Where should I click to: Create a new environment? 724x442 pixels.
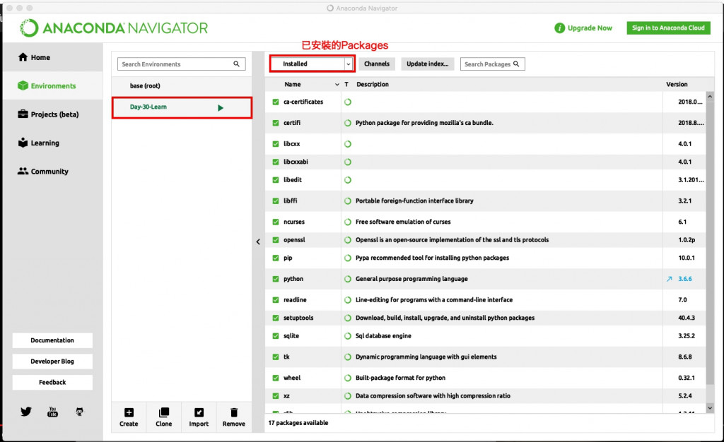[x=129, y=417]
